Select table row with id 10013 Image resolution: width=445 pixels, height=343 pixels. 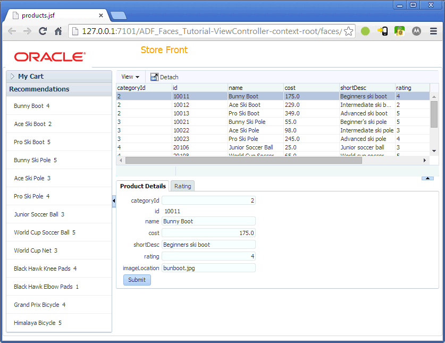point(273,113)
